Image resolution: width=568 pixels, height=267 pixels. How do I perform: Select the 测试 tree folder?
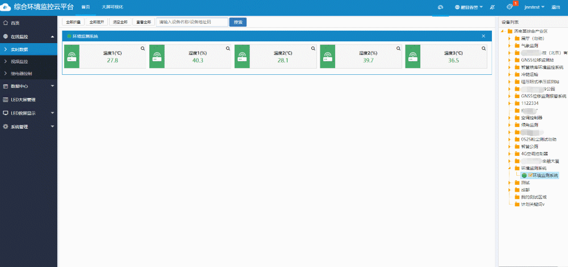(525, 183)
